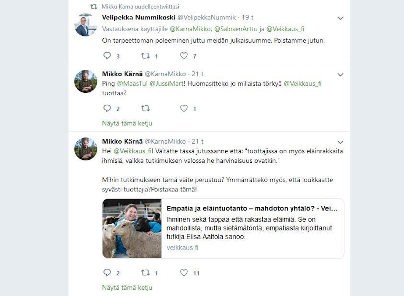Reply to the Ping @MaasTul tweet
The image size is (404, 296).
[x=107, y=108]
